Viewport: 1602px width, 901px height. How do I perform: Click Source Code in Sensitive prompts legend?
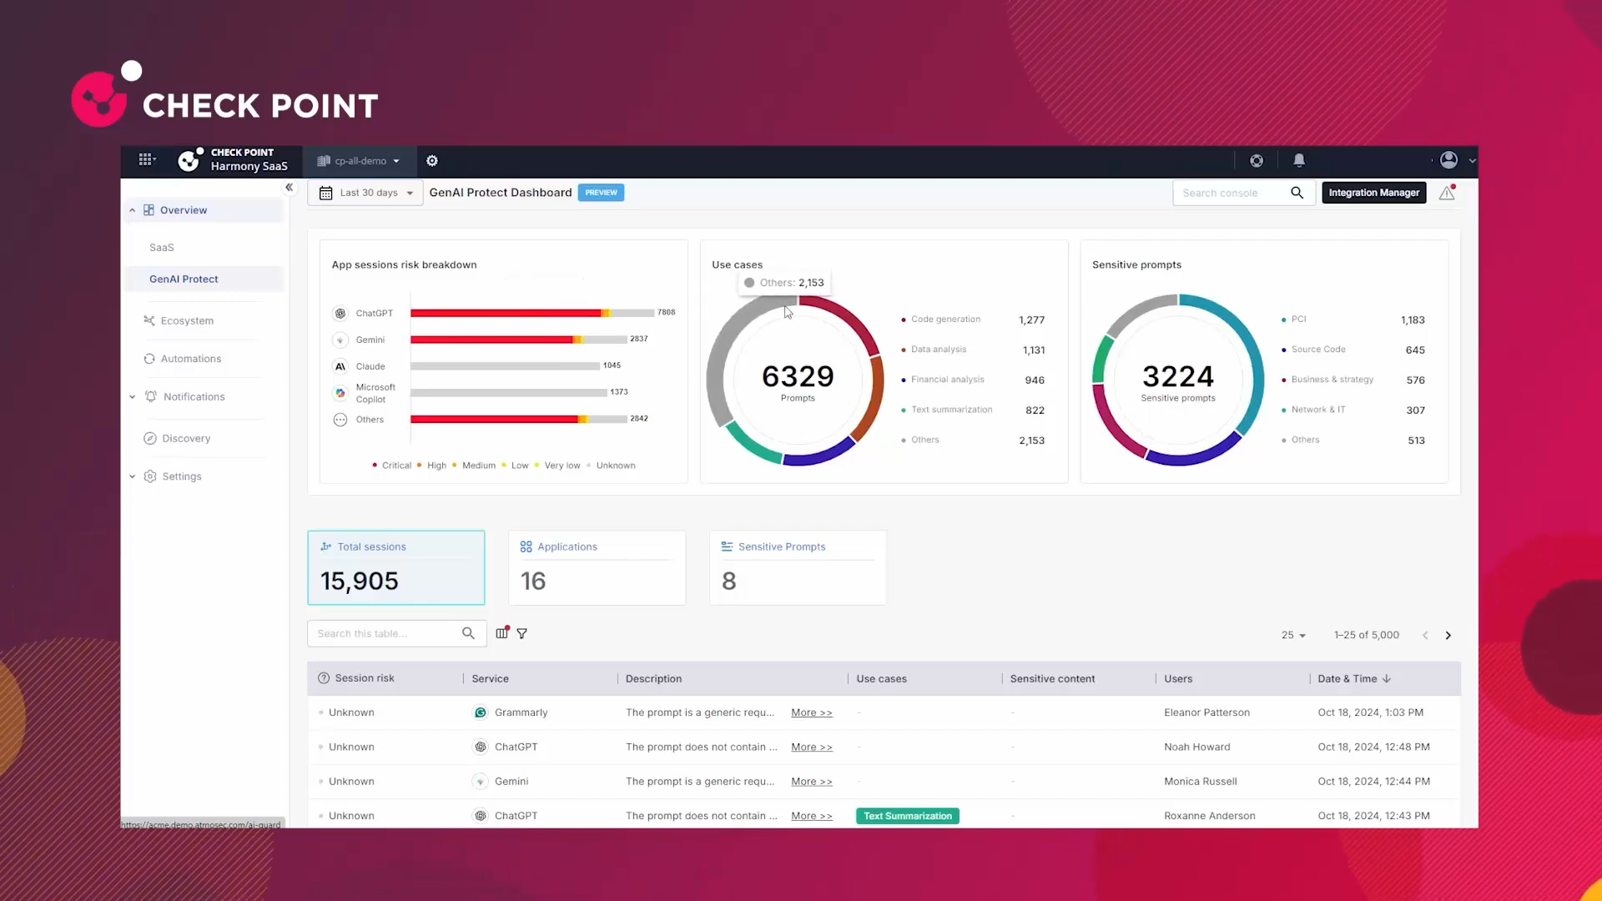[1318, 350]
